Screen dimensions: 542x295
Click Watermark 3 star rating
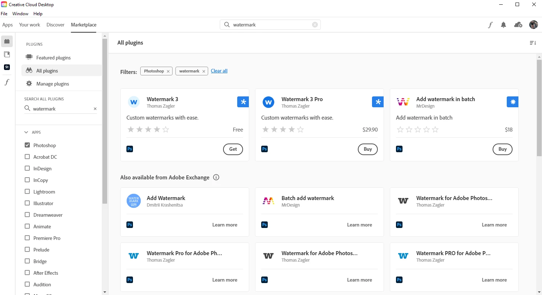pos(148,129)
